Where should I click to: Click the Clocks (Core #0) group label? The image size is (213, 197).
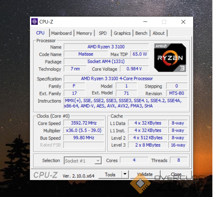[53, 116]
